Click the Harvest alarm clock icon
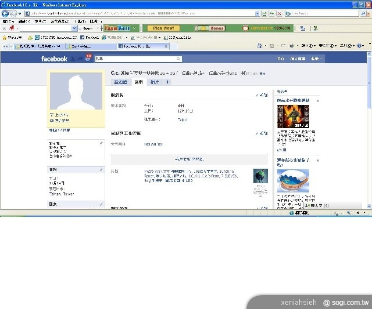The image size is (372, 309). pos(245,28)
